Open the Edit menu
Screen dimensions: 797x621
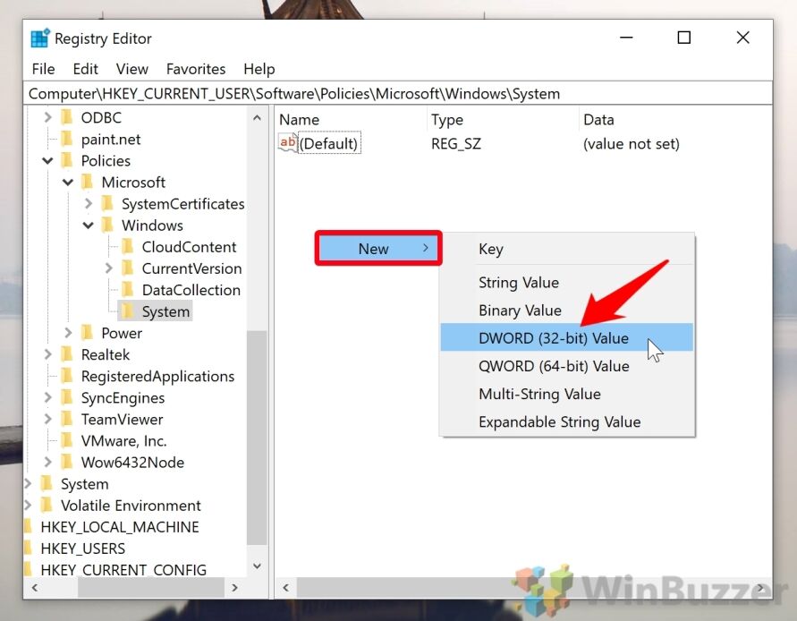click(85, 69)
